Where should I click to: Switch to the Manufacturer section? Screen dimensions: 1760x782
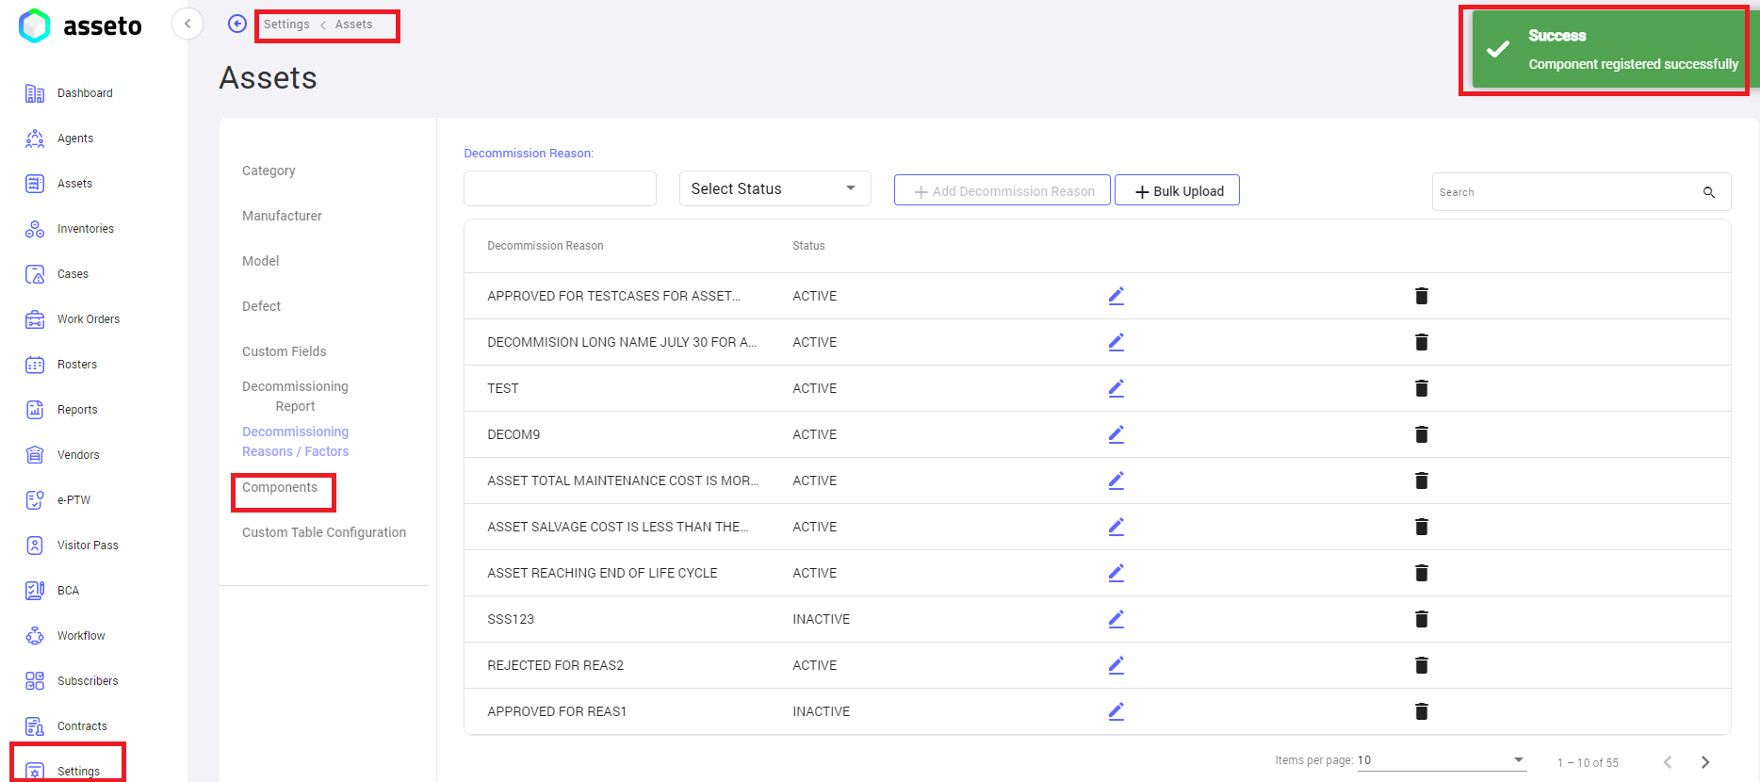(282, 216)
